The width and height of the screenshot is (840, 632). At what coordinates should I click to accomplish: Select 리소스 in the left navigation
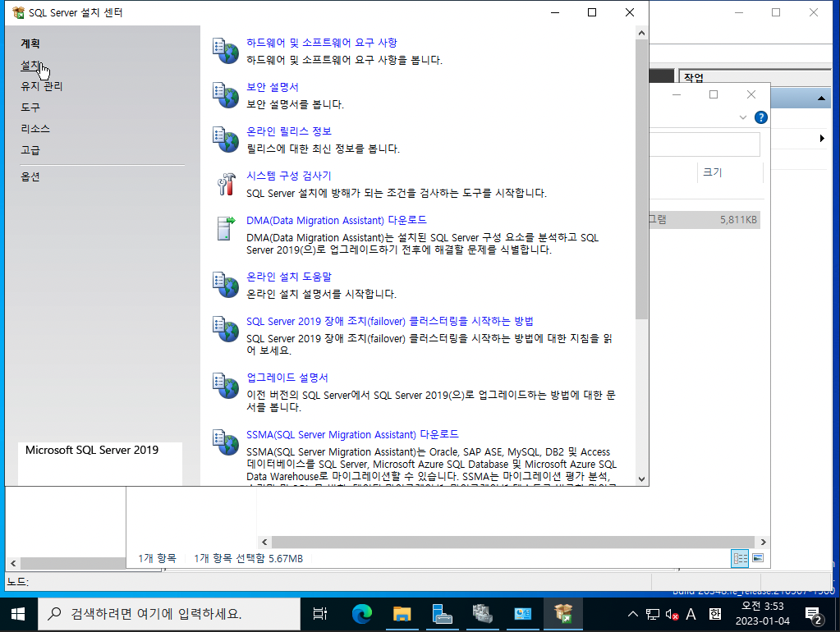(35, 129)
